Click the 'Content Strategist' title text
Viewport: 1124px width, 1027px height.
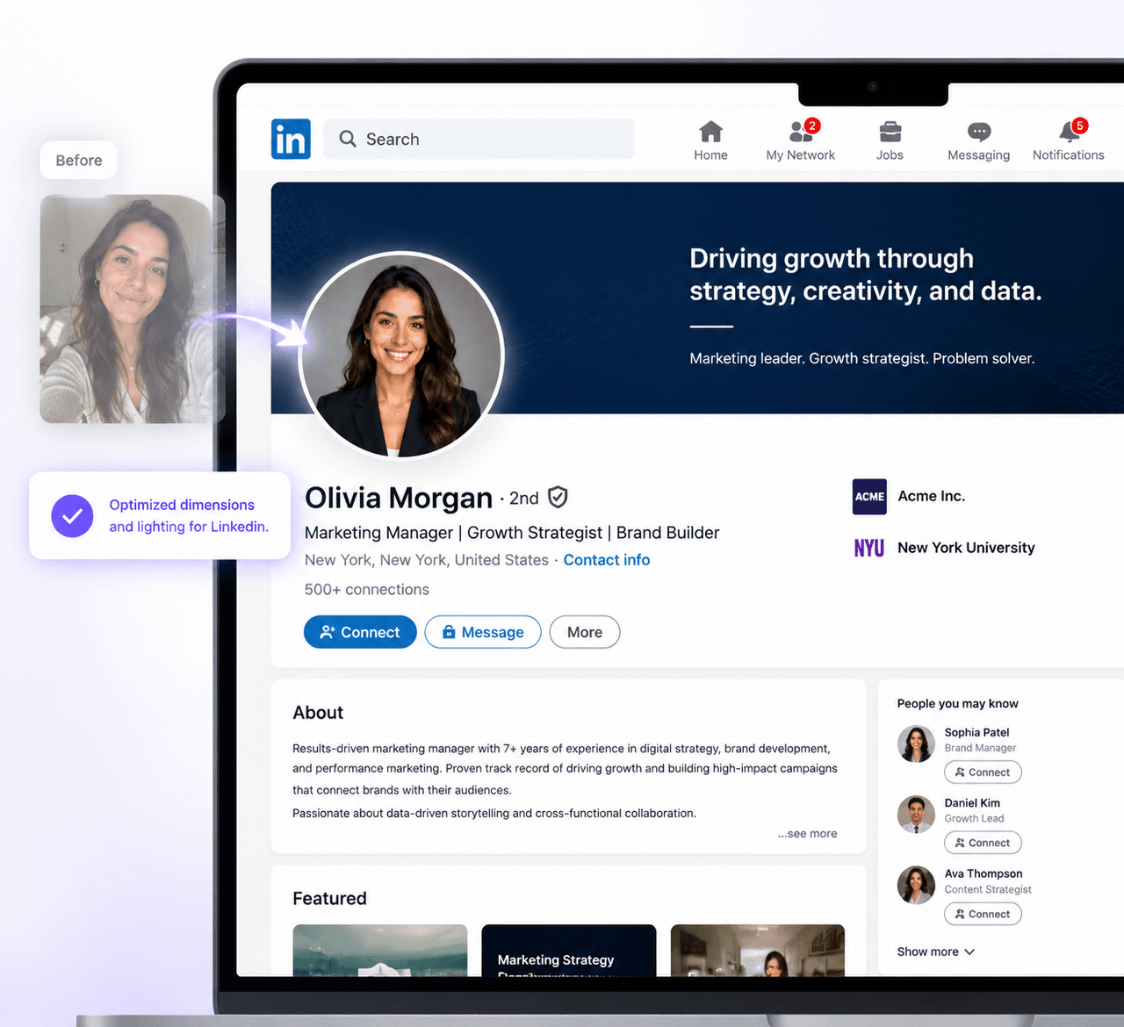point(988,889)
